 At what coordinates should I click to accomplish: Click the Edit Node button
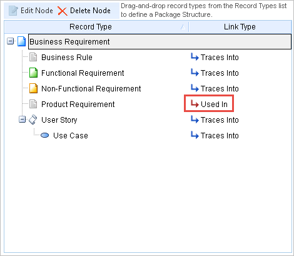click(31, 11)
